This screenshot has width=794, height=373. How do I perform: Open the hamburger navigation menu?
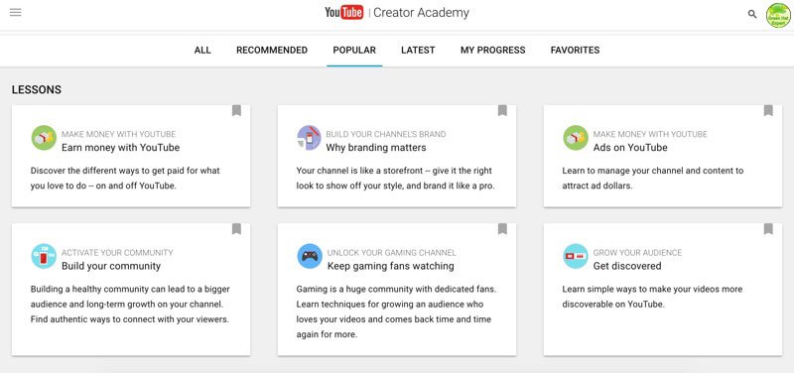(15, 12)
